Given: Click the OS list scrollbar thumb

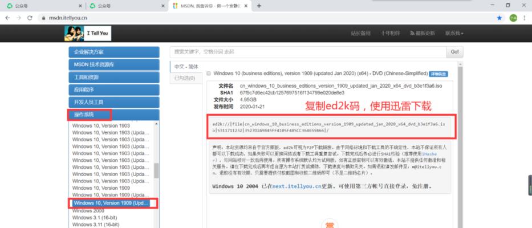Looking at the screenshot, I should 156,170.
